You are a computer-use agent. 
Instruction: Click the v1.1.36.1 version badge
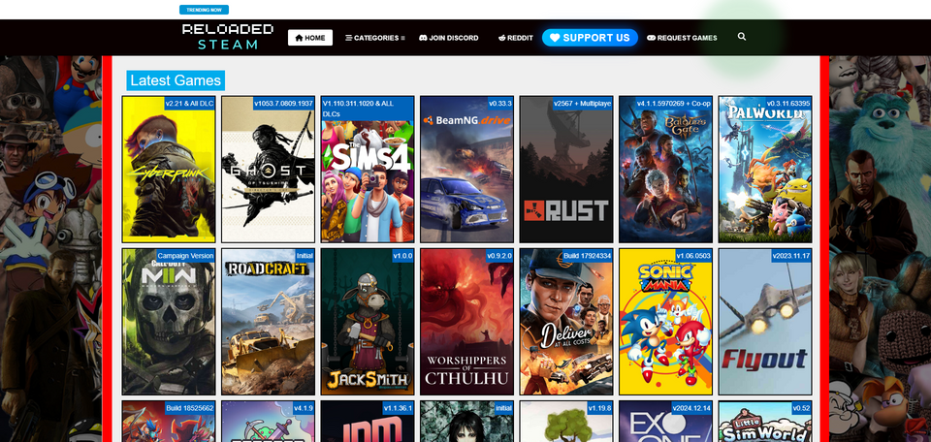pos(398,408)
